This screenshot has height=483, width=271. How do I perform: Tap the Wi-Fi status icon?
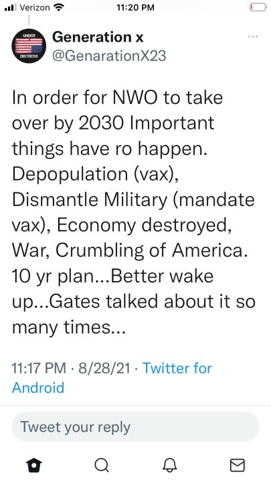pyautogui.click(x=58, y=7)
